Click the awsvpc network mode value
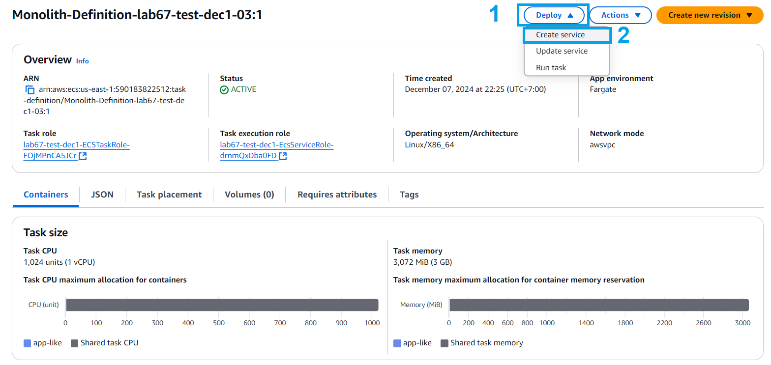The height and width of the screenshot is (365, 771). pyautogui.click(x=603, y=144)
